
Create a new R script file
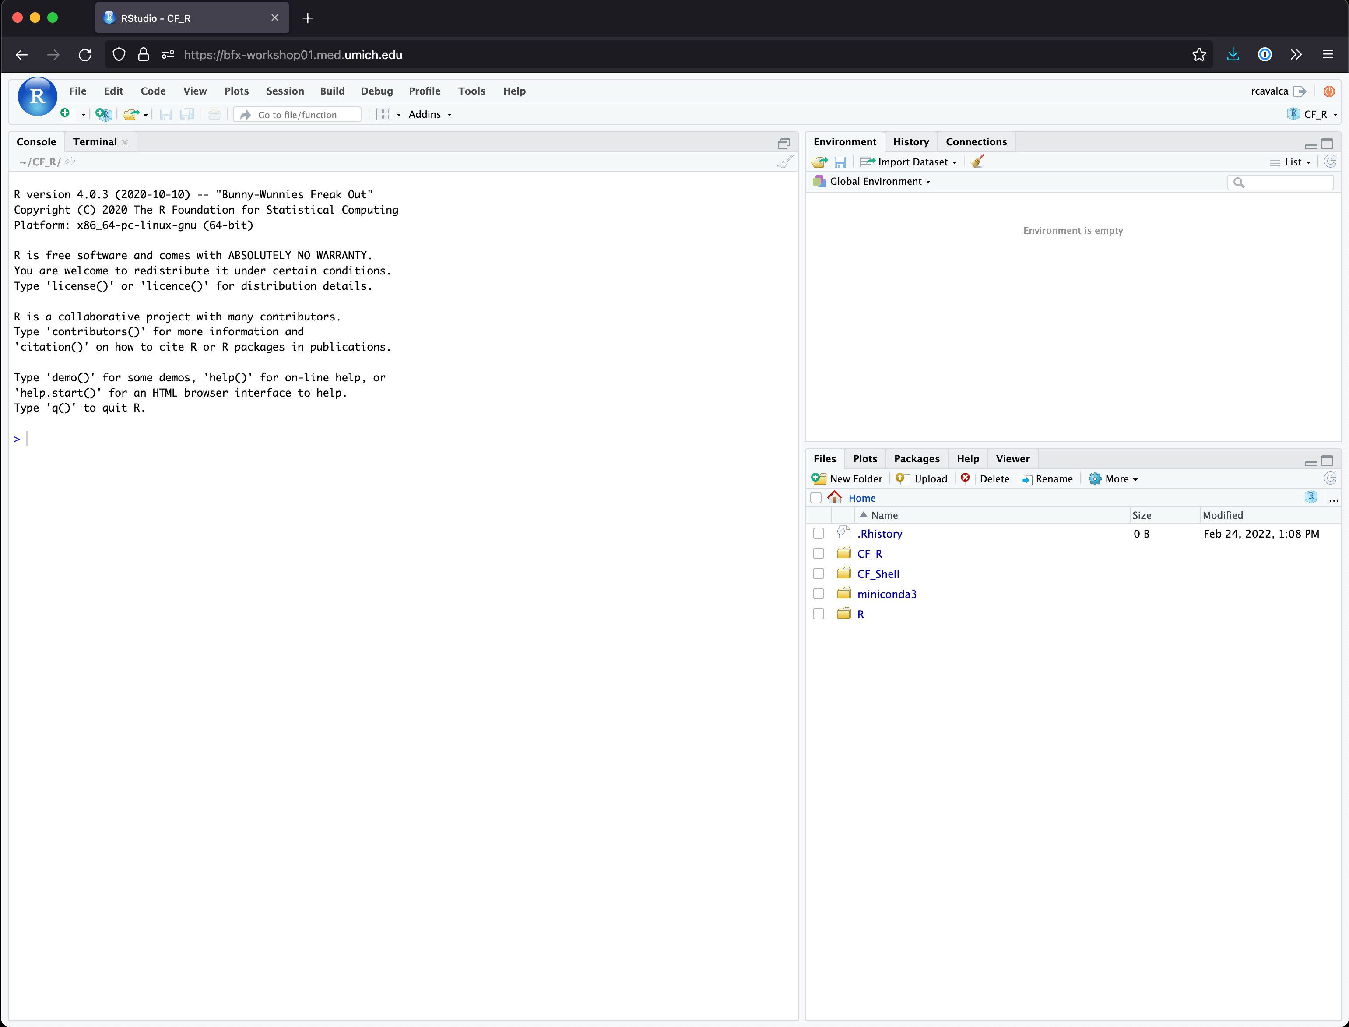pos(65,114)
